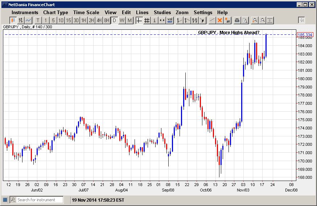Click the 'GBP/JPY , Daily, # 140 / 300' label
Viewport: 317px width, 206px height.
click(x=28, y=27)
